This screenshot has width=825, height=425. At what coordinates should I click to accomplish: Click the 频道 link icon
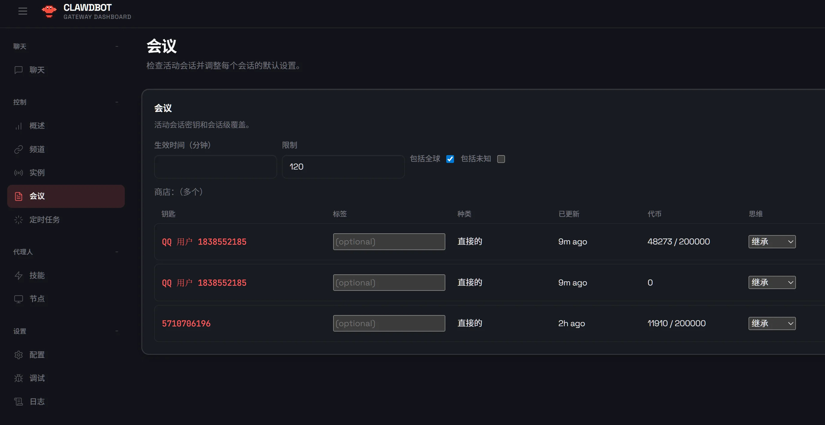[x=19, y=149]
